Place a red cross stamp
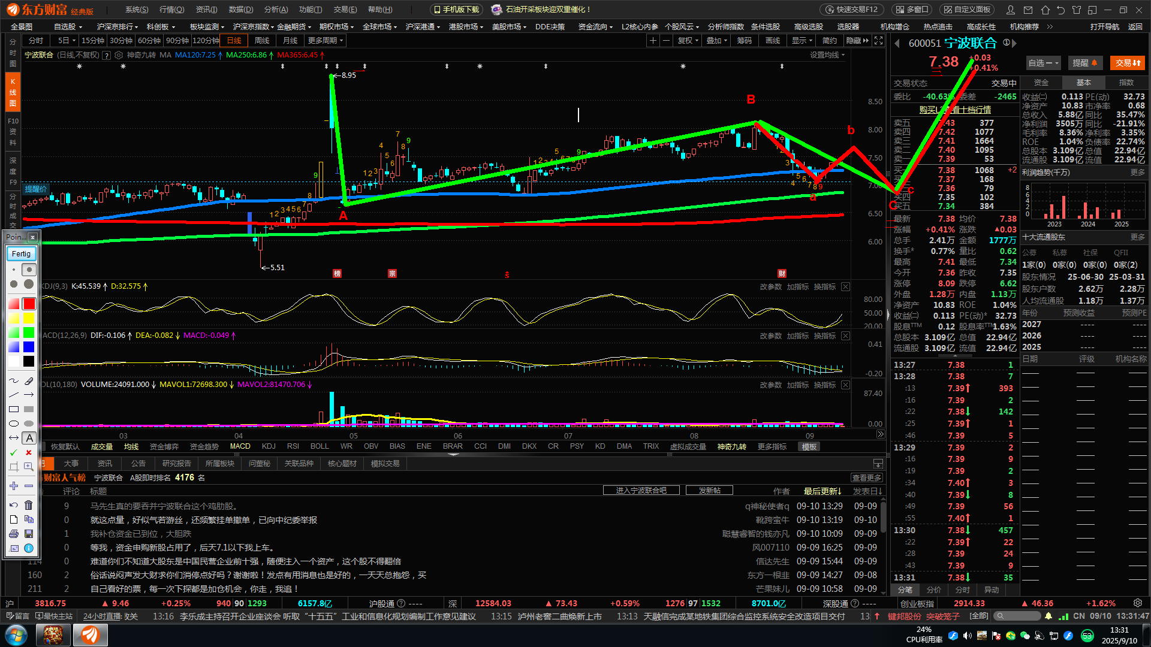Image resolution: width=1151 pixels, height=647 pixels. [29, 452]
